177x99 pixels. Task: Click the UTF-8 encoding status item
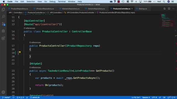[x=154, y=97]
